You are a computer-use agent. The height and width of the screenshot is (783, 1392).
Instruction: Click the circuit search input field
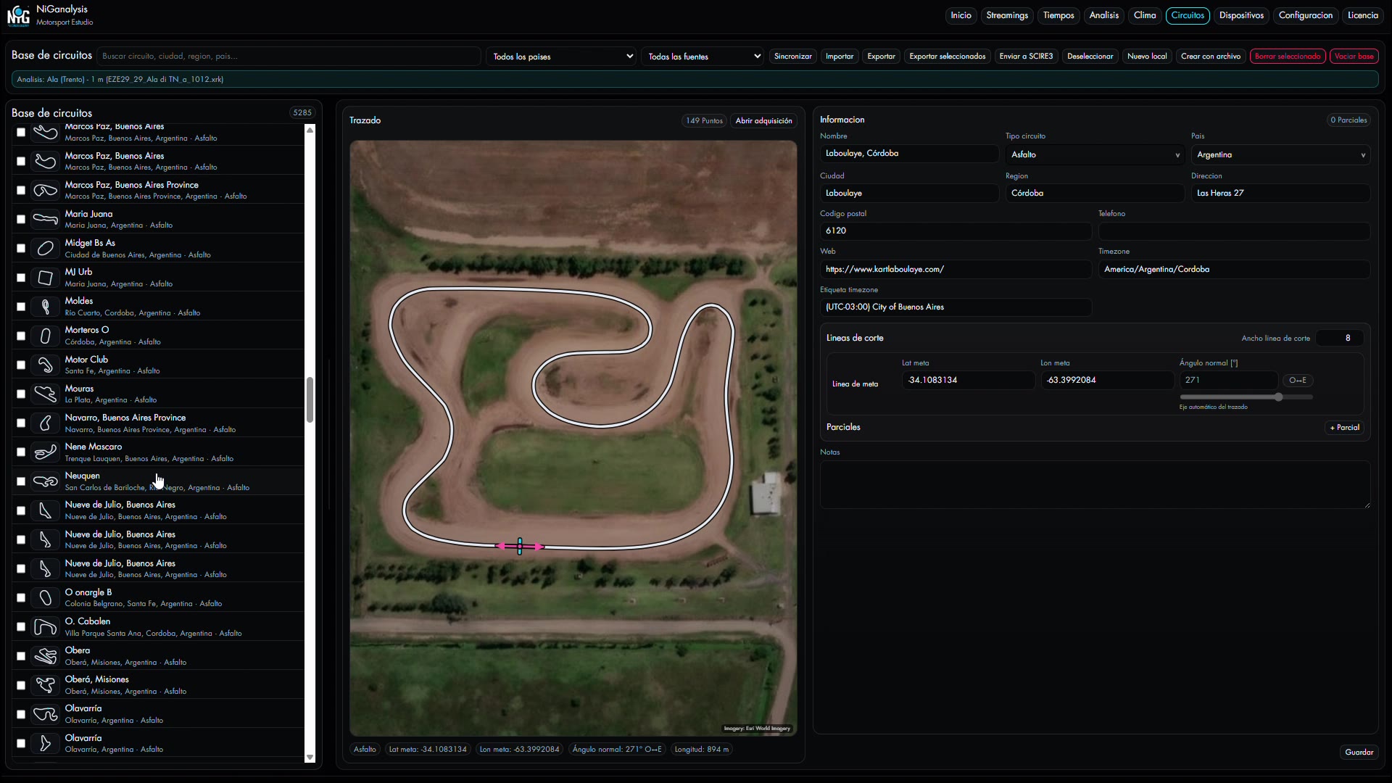[289, 56]
